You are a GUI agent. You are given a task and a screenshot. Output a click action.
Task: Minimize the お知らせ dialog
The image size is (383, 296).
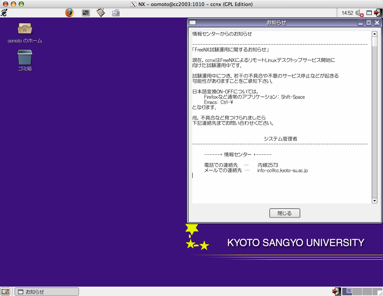tap(361, 23)
